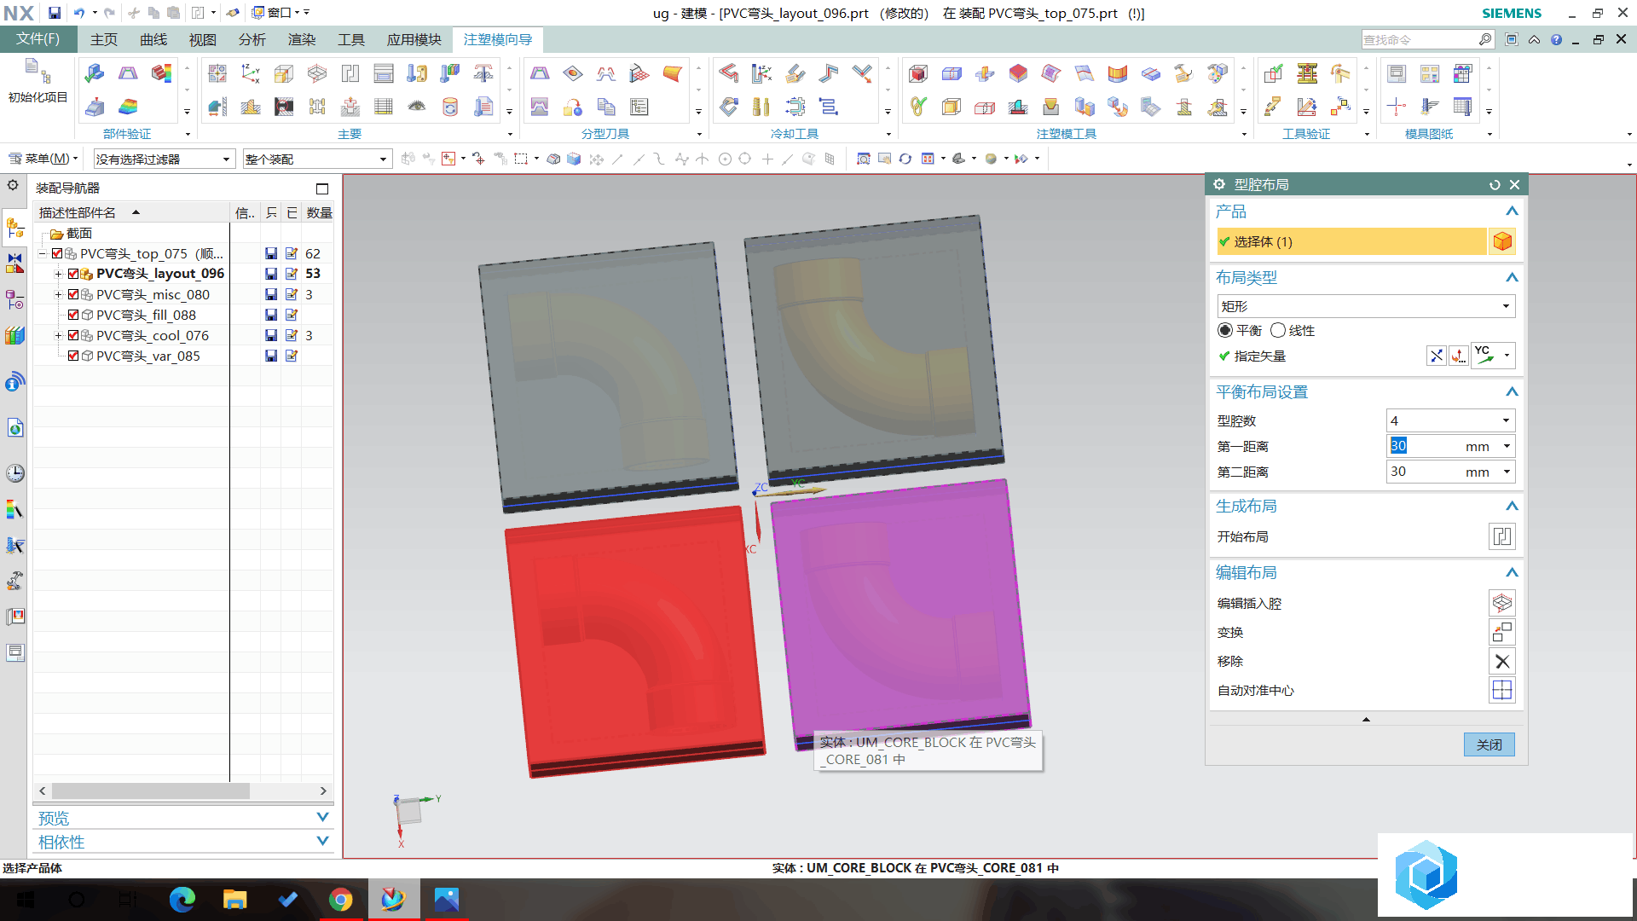Click the Transform (变换) icon button
The width and height of the screenshot is (1637, 921).
(x=1501, y=632)
